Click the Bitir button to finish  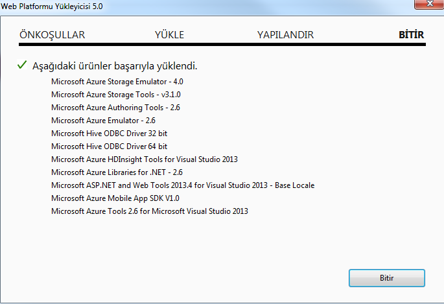[387, 278]
